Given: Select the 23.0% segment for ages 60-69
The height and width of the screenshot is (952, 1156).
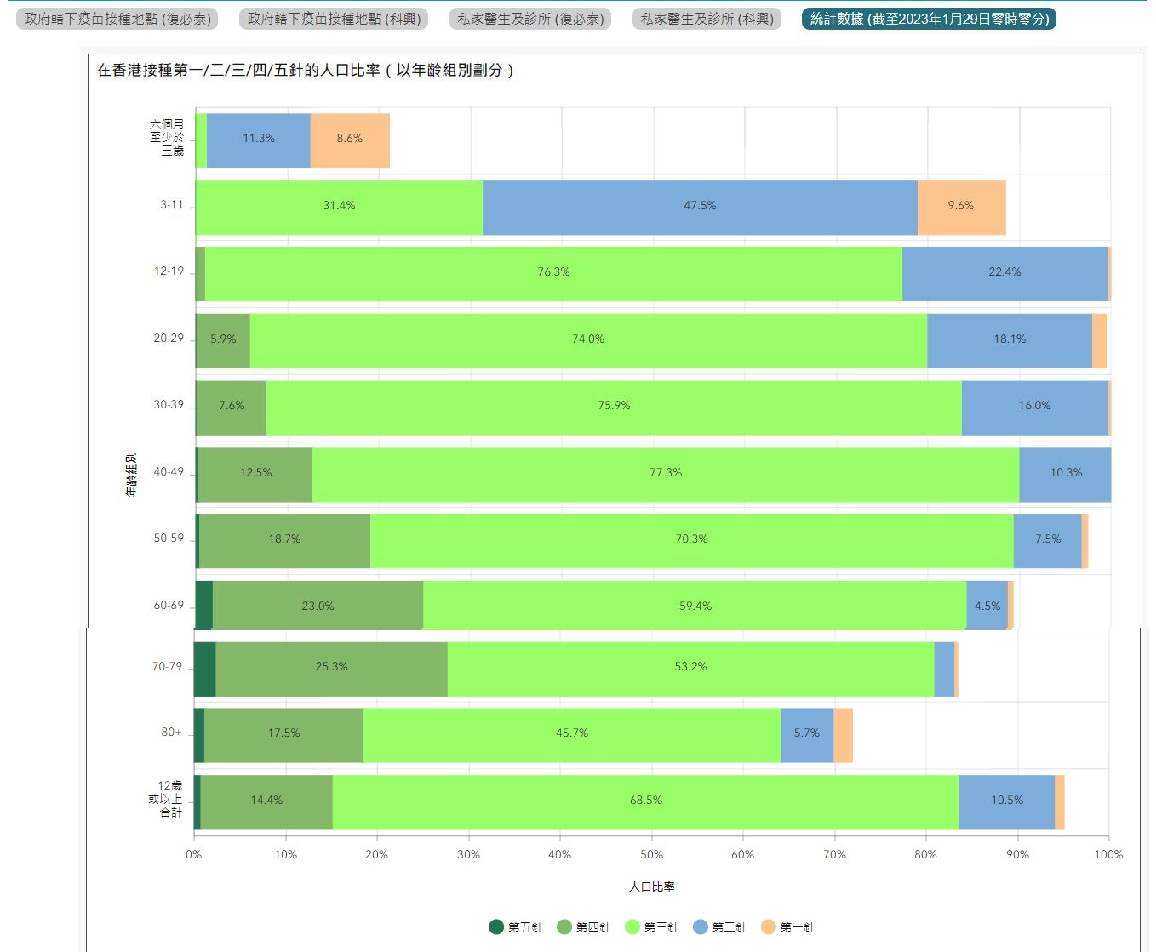Looking at the screenshot, I should pyautogui.click(x=318, y=607).
